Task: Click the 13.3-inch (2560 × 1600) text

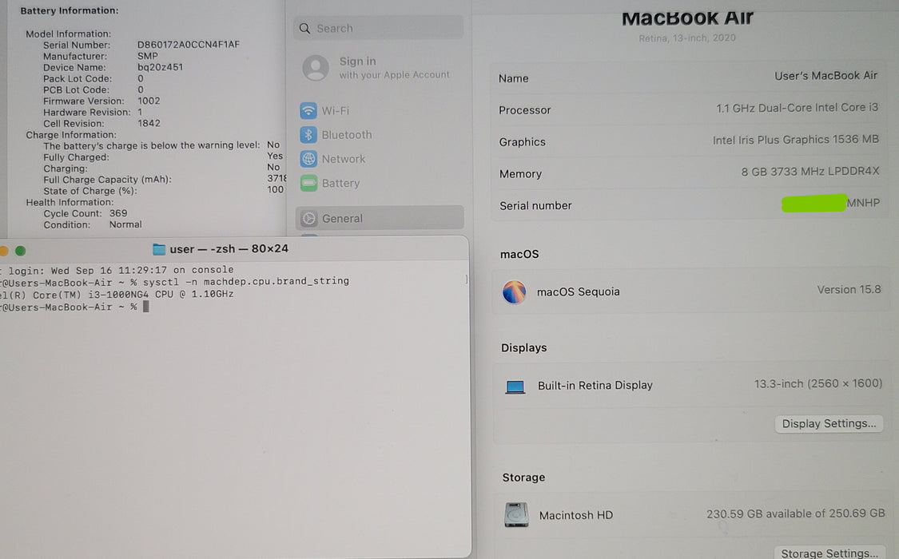Action: point(817,384)
